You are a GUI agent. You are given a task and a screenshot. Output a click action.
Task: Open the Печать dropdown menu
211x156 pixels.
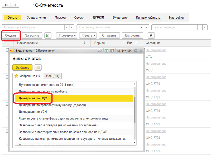pos(88,35)
